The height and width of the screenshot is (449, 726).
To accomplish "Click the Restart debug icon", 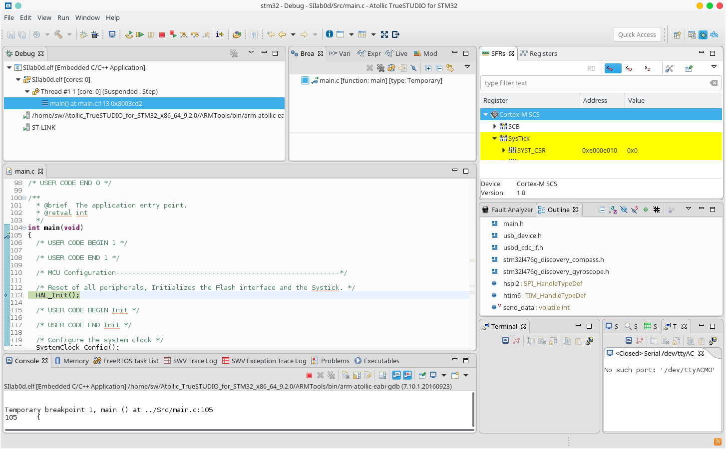I will pos(129,34).
